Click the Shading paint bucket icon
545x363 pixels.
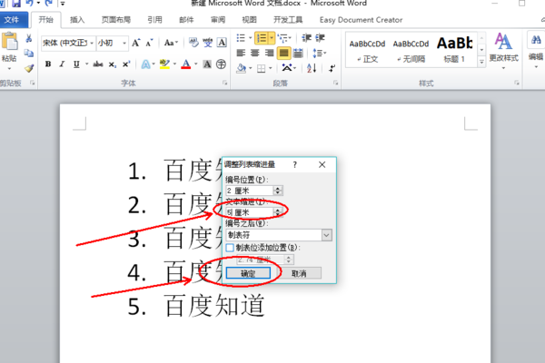[241, 68]
